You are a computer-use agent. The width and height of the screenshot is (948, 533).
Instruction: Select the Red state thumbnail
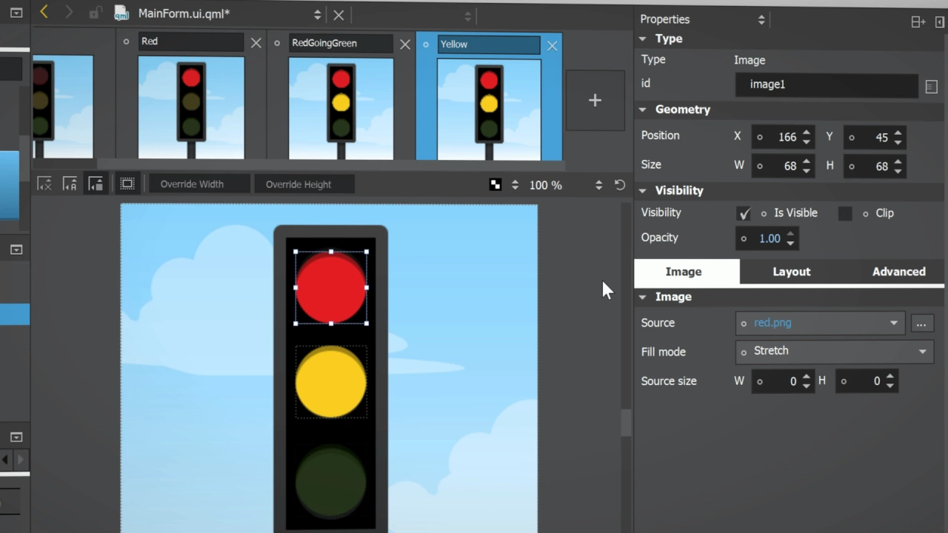pos(191,107)
